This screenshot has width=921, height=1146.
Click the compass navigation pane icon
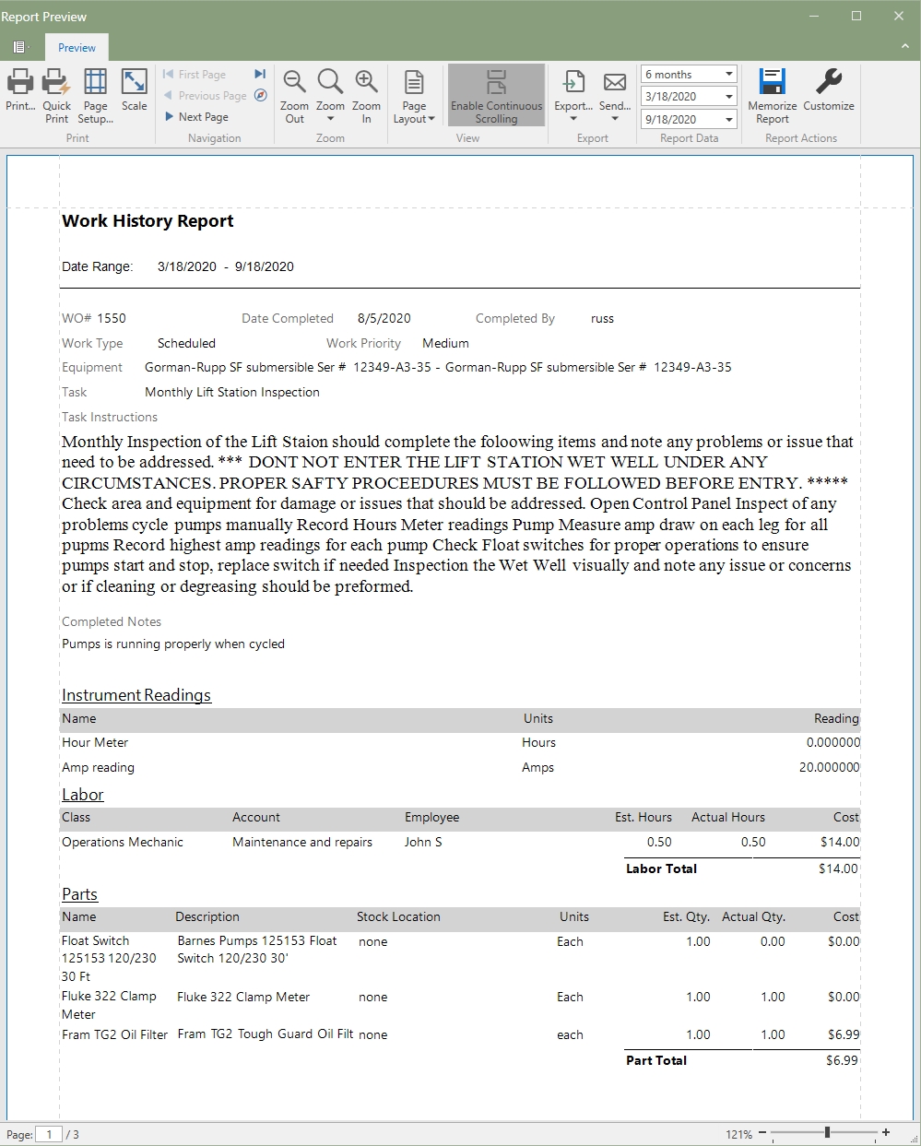260,95
